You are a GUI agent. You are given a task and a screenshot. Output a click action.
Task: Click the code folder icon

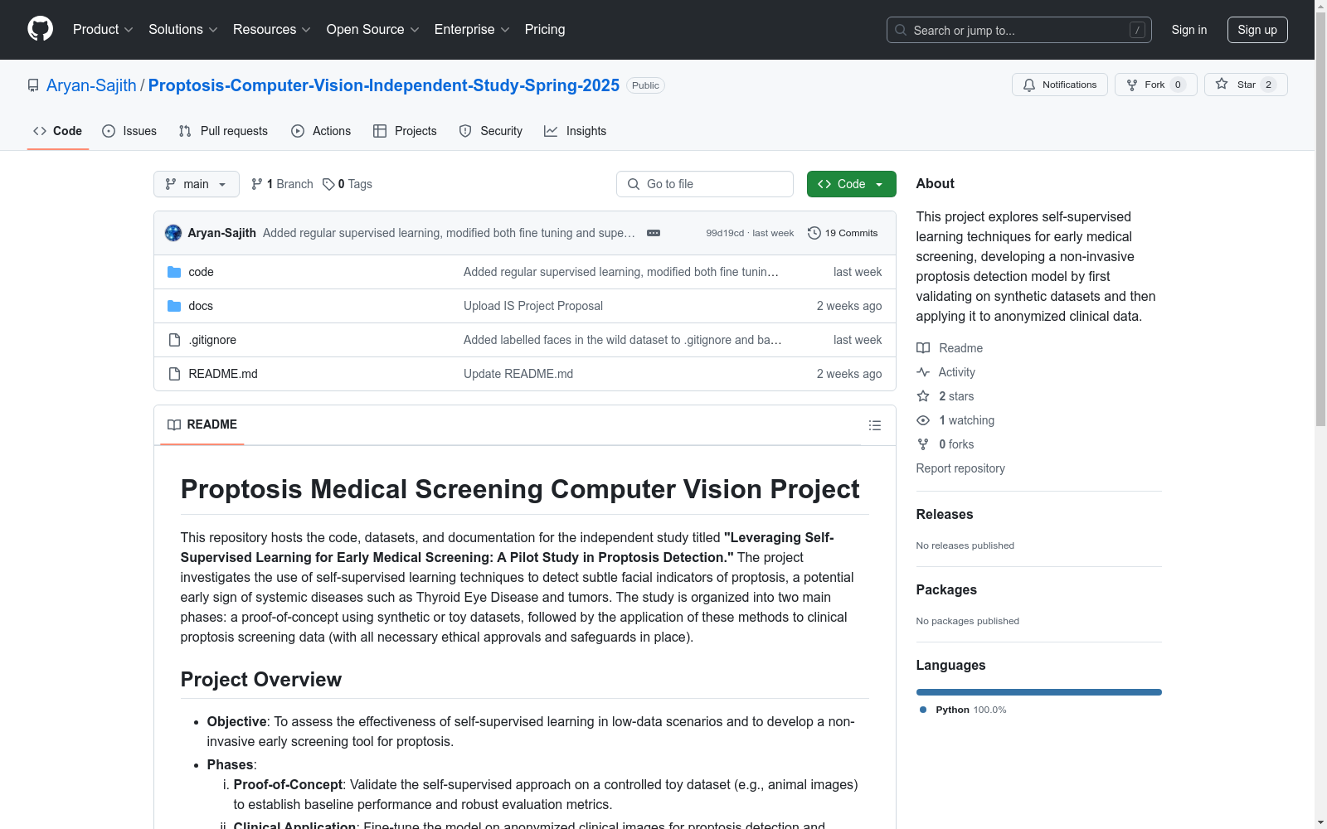point(174,272)
